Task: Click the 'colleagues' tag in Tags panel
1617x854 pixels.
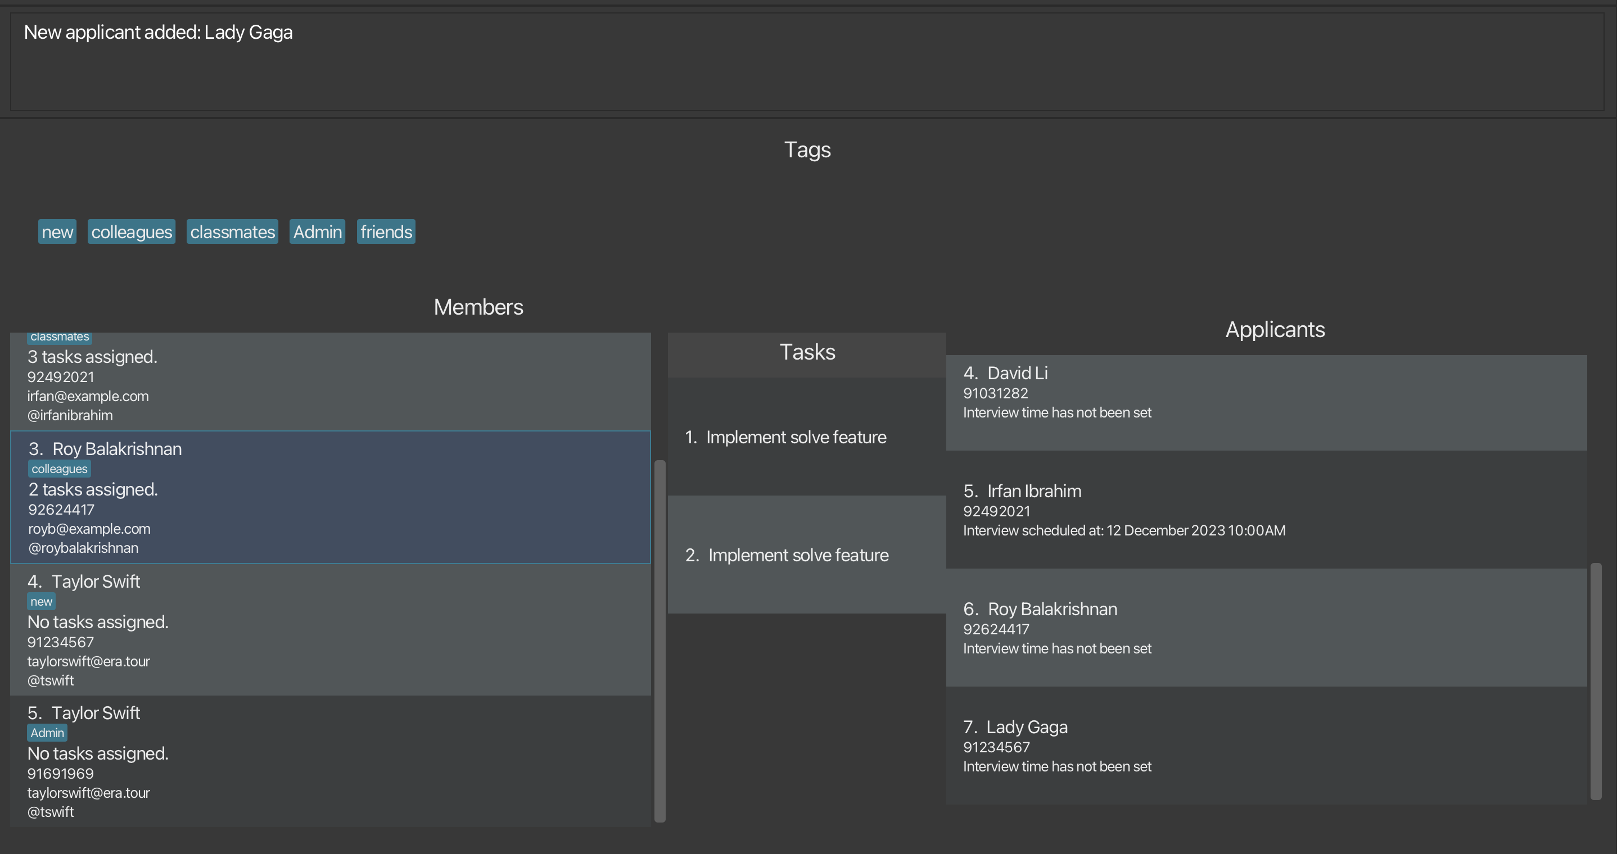Action: (x=131, y=232)
